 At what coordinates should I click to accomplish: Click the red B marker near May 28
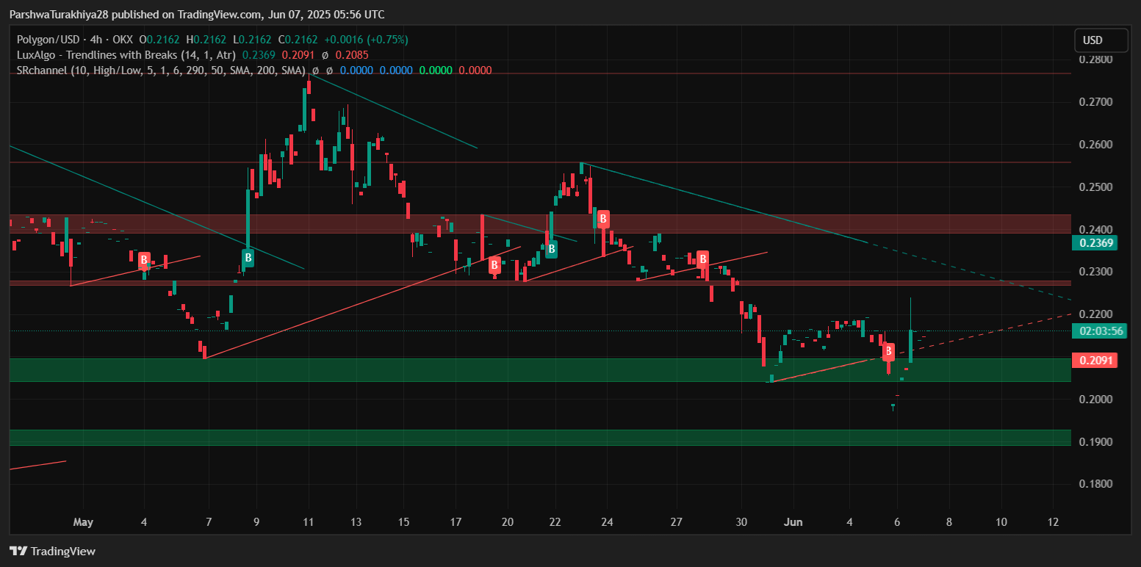[x=702, y=259]
